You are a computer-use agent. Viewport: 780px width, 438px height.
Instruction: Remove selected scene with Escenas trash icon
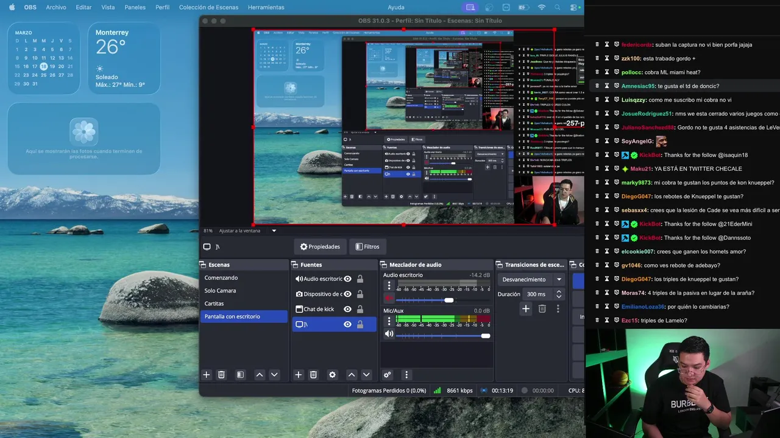click(x=221, y=375)
